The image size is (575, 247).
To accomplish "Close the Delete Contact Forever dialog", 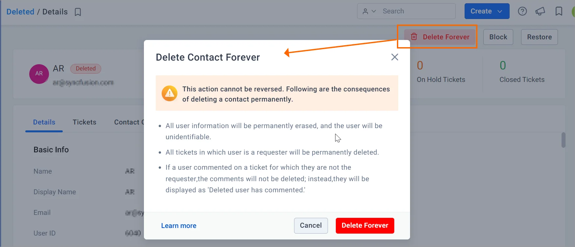I will (x=394, y=57).
